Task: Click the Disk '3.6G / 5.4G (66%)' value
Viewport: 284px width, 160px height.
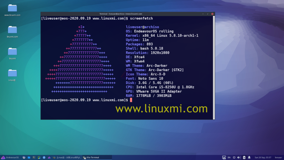Action: coord(156,83)
